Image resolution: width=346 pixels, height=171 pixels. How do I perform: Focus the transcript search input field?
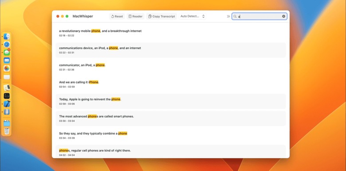coord(259,16)
